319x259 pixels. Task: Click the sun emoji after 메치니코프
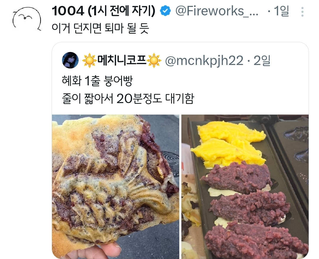click(154, 61)
